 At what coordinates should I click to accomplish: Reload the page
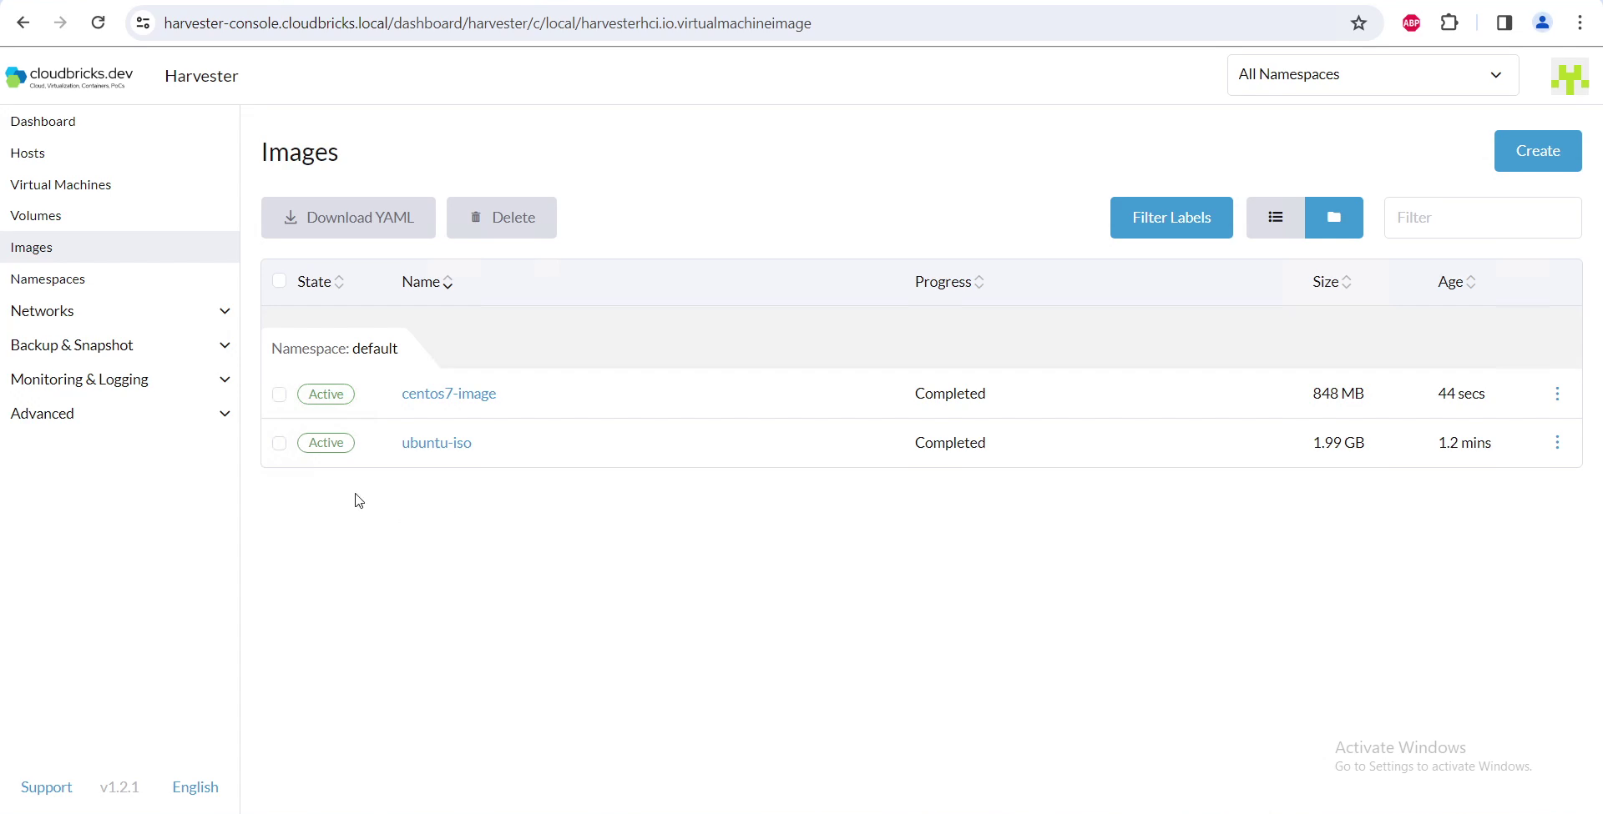(98, 23)
